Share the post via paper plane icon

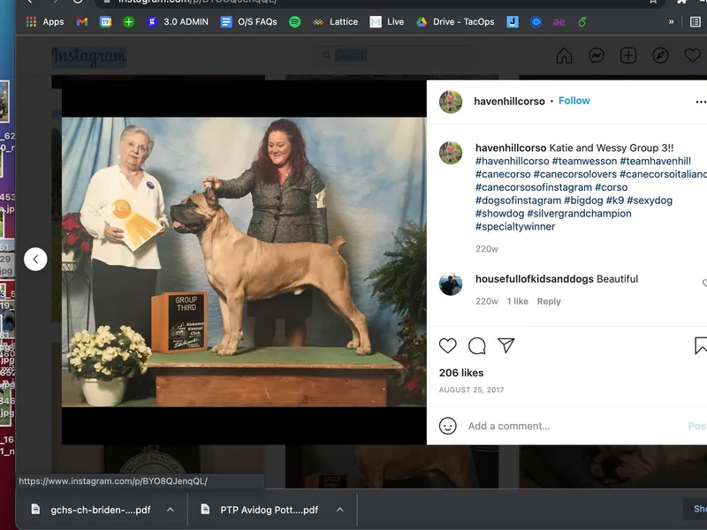tap(506, 345)
